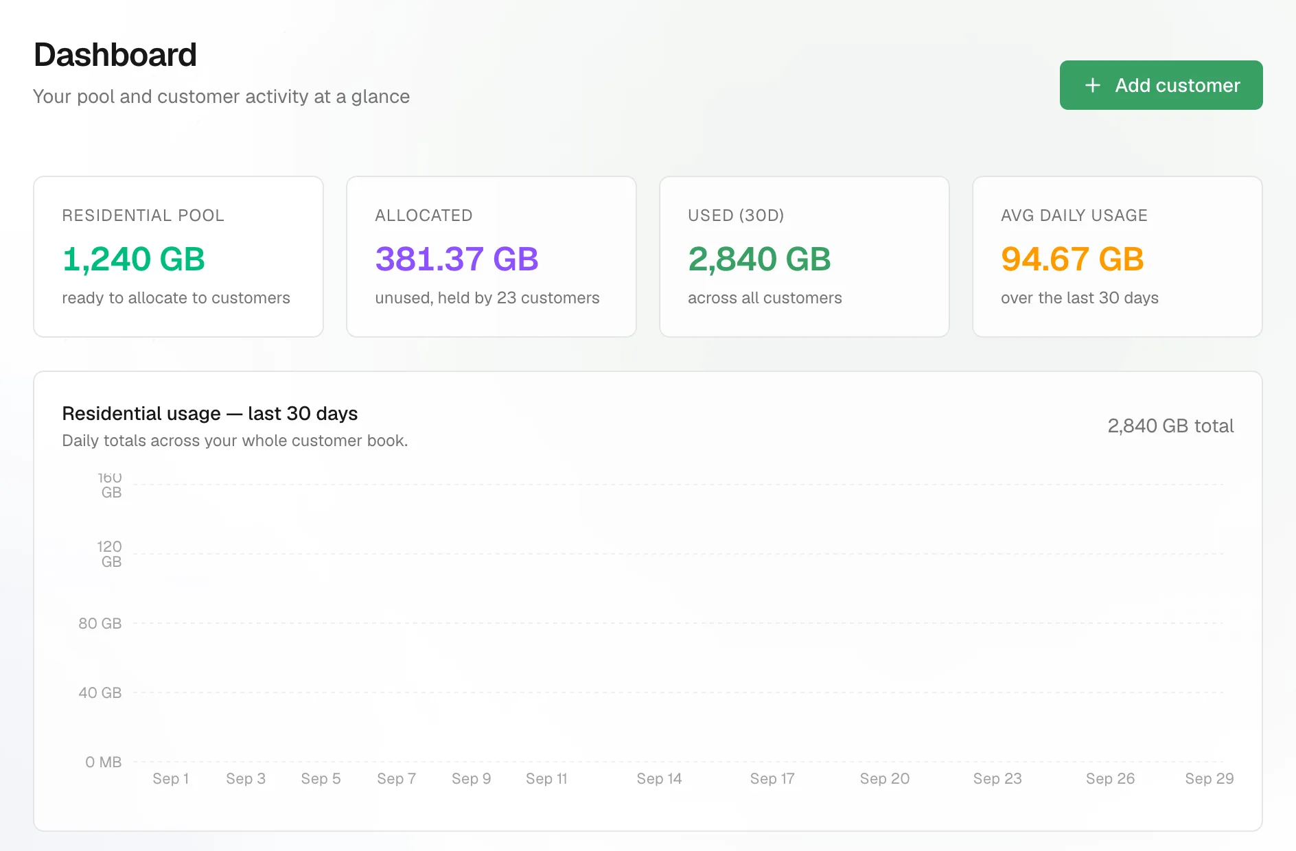Select the Sep 14 date label
This screenshot has width=1296, height=851.
click(x=659, y=778)
